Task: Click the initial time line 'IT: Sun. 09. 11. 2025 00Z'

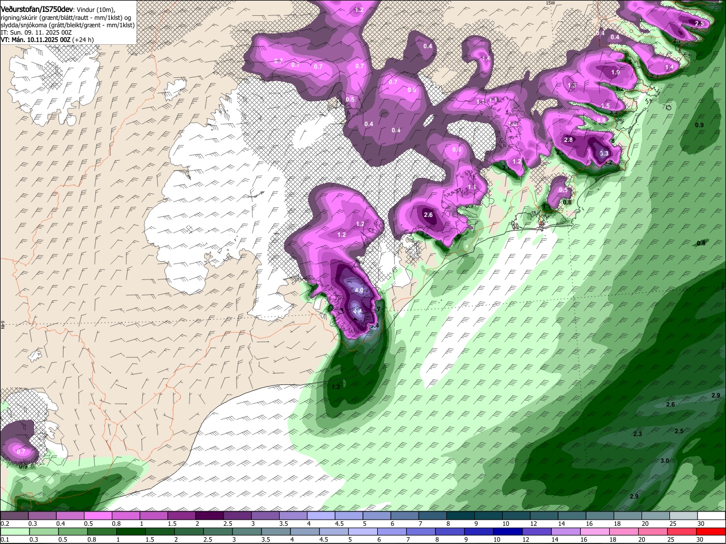Action: click(36, 32)
